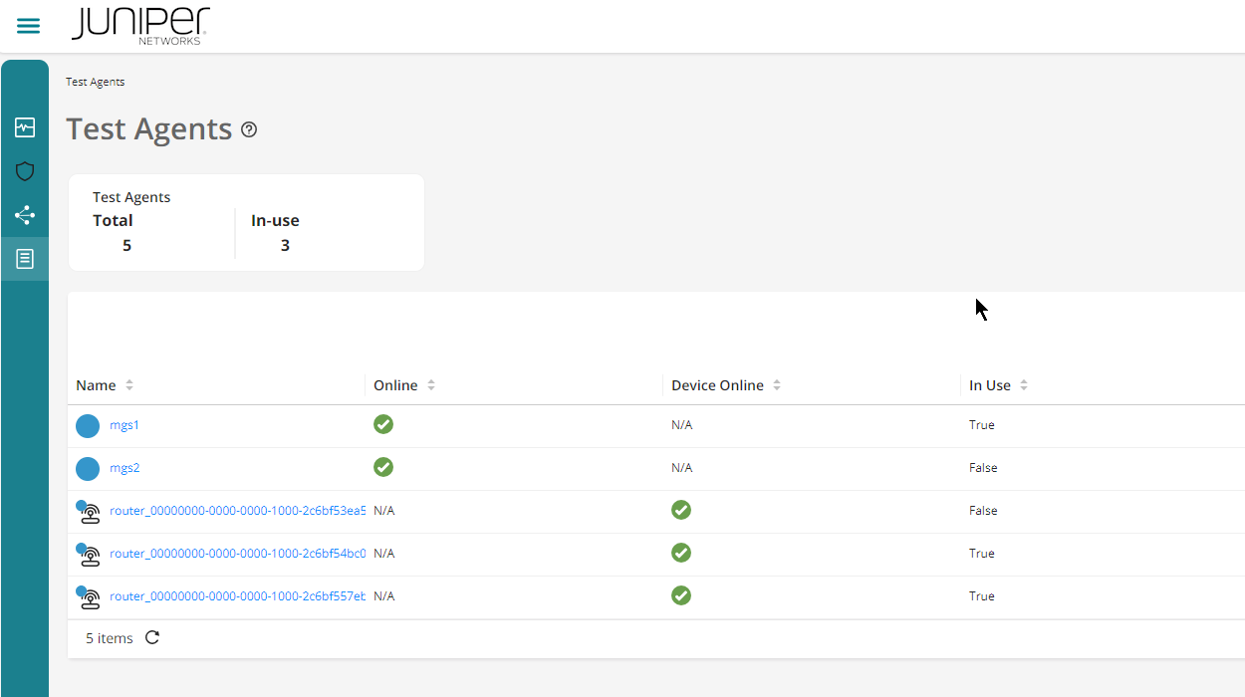
Task: Open the mgs2 test agent link
Action: (124, 468)
